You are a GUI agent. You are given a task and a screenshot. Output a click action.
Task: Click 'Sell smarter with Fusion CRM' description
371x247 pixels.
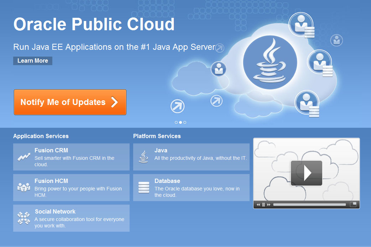click(x=74, y=161)
